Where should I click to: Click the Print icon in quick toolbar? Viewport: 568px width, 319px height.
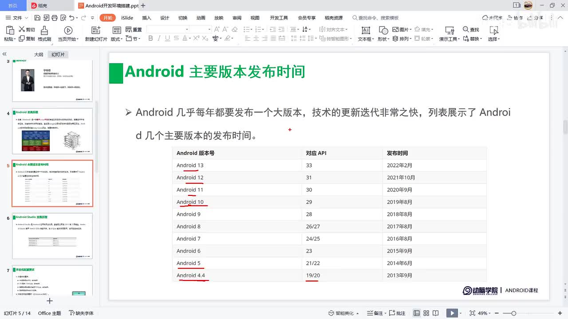click(x=54, y=18)
